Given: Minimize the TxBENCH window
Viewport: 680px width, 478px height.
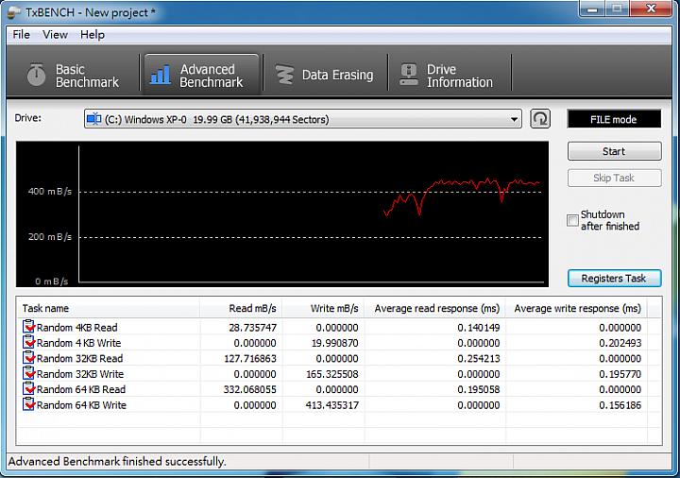Looking at the screenshot, I should (592, 9).
